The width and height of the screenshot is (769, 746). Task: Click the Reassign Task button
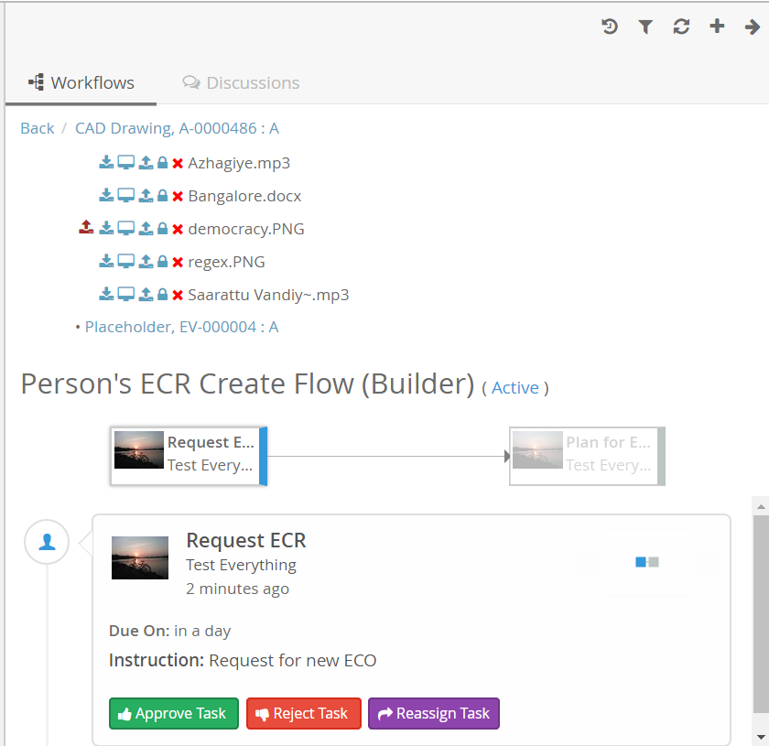(434, 713)
